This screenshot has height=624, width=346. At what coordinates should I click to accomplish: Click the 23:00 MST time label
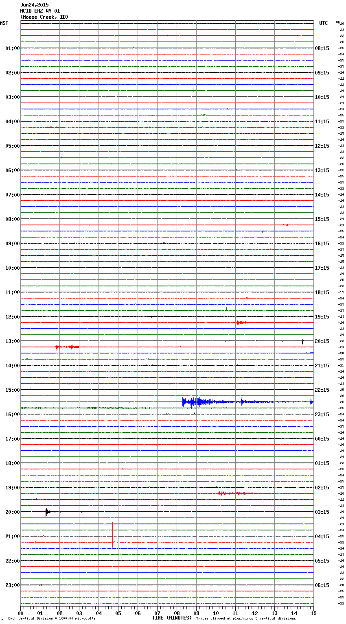tap(13, 585)
